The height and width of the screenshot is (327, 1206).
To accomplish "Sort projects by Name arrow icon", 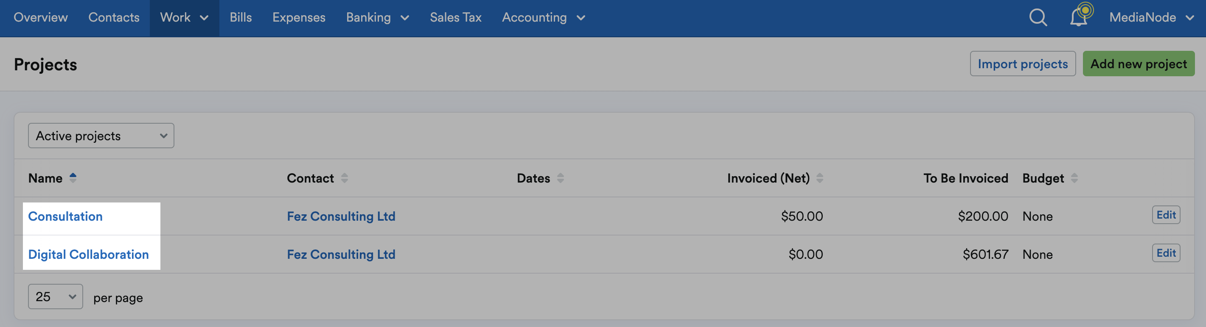I will pos(73,177).
